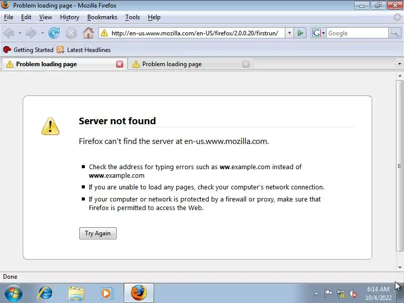This screenshot has width=404, height=303.
Task: Open the Windows Start menu
Action: tap(14, 293)
